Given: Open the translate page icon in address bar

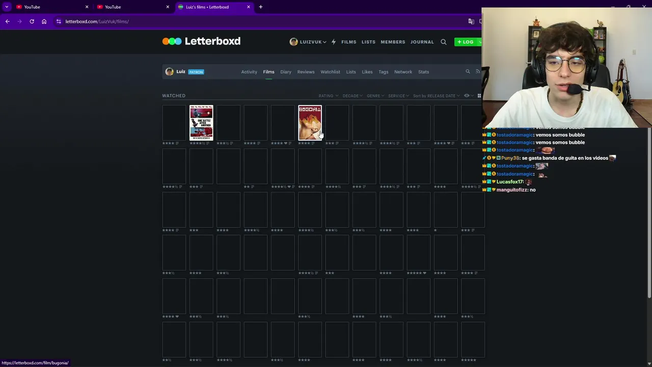Looking at the screenshot, I should pyautogui.click(x=471, y=21).
